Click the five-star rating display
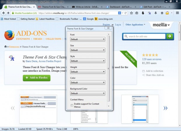This screenshot has height=131, width=181. [x=150, y=55]
